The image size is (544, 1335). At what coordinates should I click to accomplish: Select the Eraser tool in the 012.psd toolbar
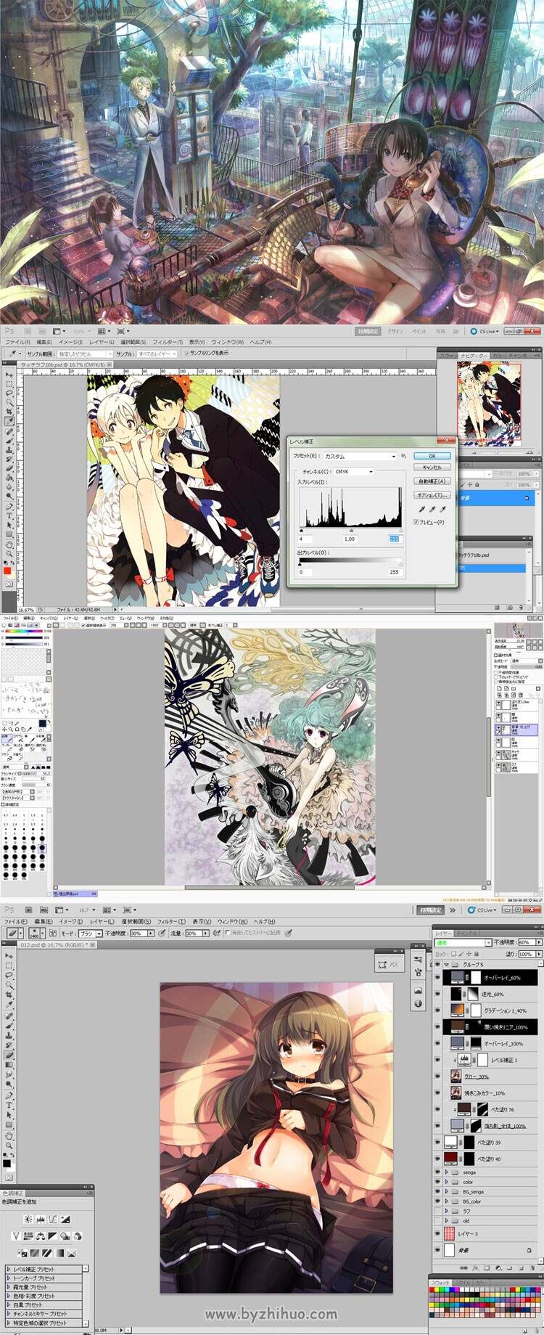[9, 1055]
